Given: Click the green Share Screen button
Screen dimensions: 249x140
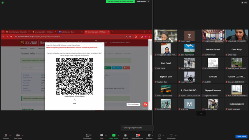Looking at the screenshot, I should click(x=114, y=136).
